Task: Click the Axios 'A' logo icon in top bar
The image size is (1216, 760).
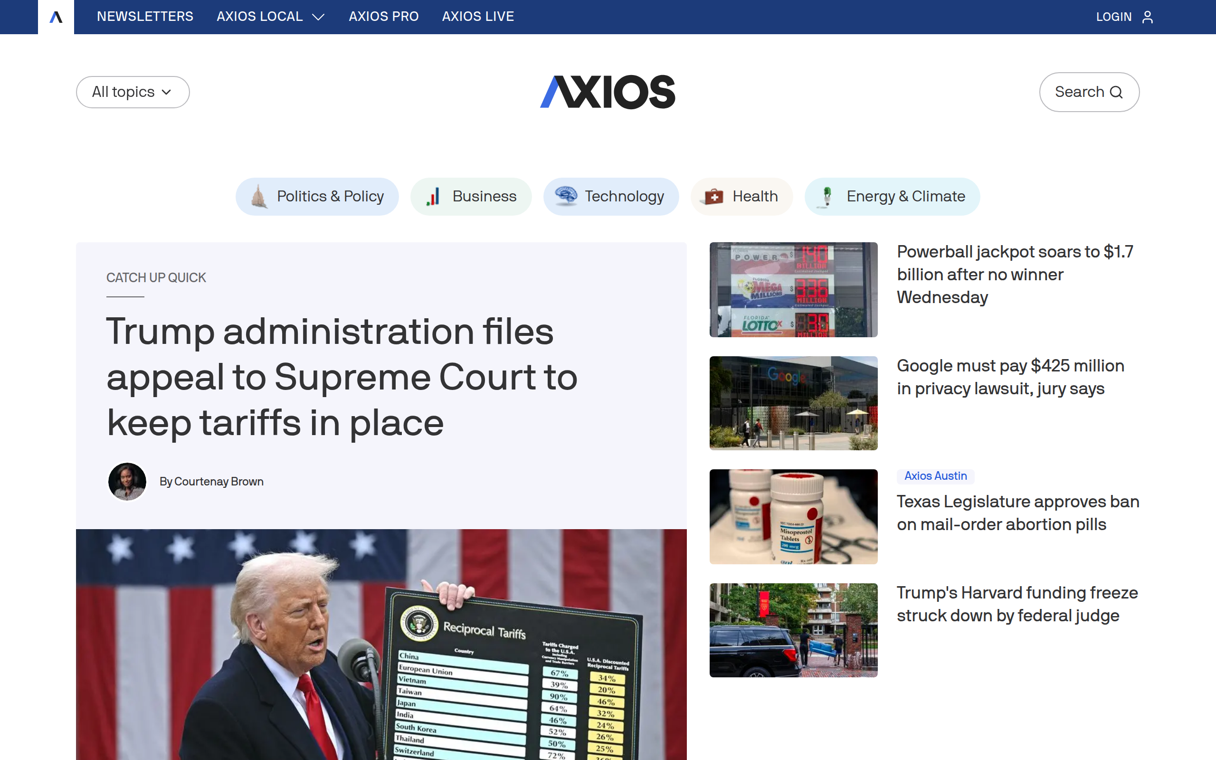Action: 56,17
